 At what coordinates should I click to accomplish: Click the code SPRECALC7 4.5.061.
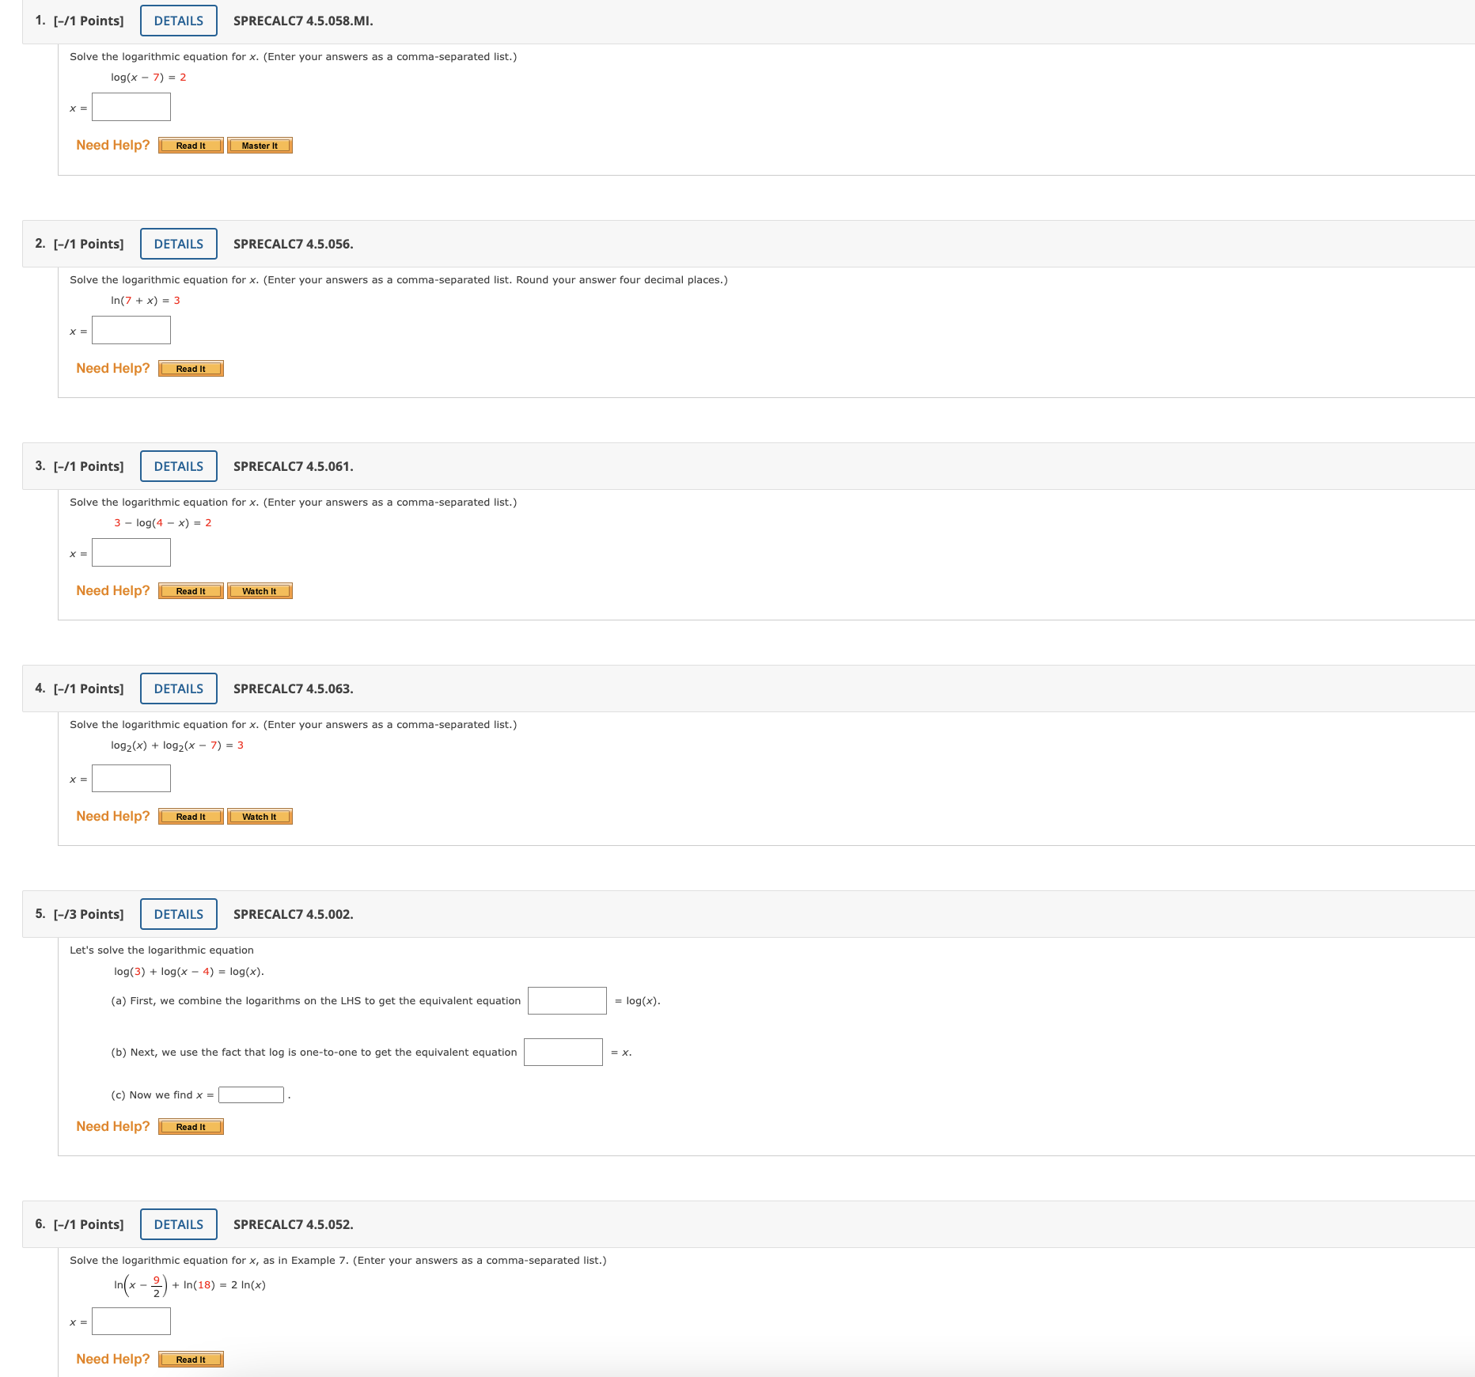click(x=293, y=466)
